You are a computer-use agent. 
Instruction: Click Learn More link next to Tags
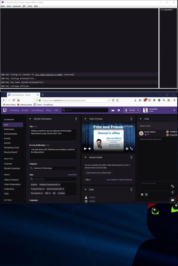[x=72, y=175]
